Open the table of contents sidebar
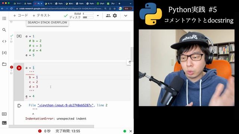The image size is (239, 134). tap(4, 18)
